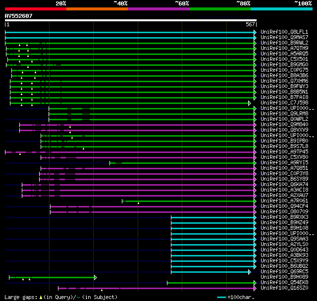The height and width of the screenshot is (301, 317).
Task: Click the cyan 100char scale bar legend
Action: click(x=221, y=297)
